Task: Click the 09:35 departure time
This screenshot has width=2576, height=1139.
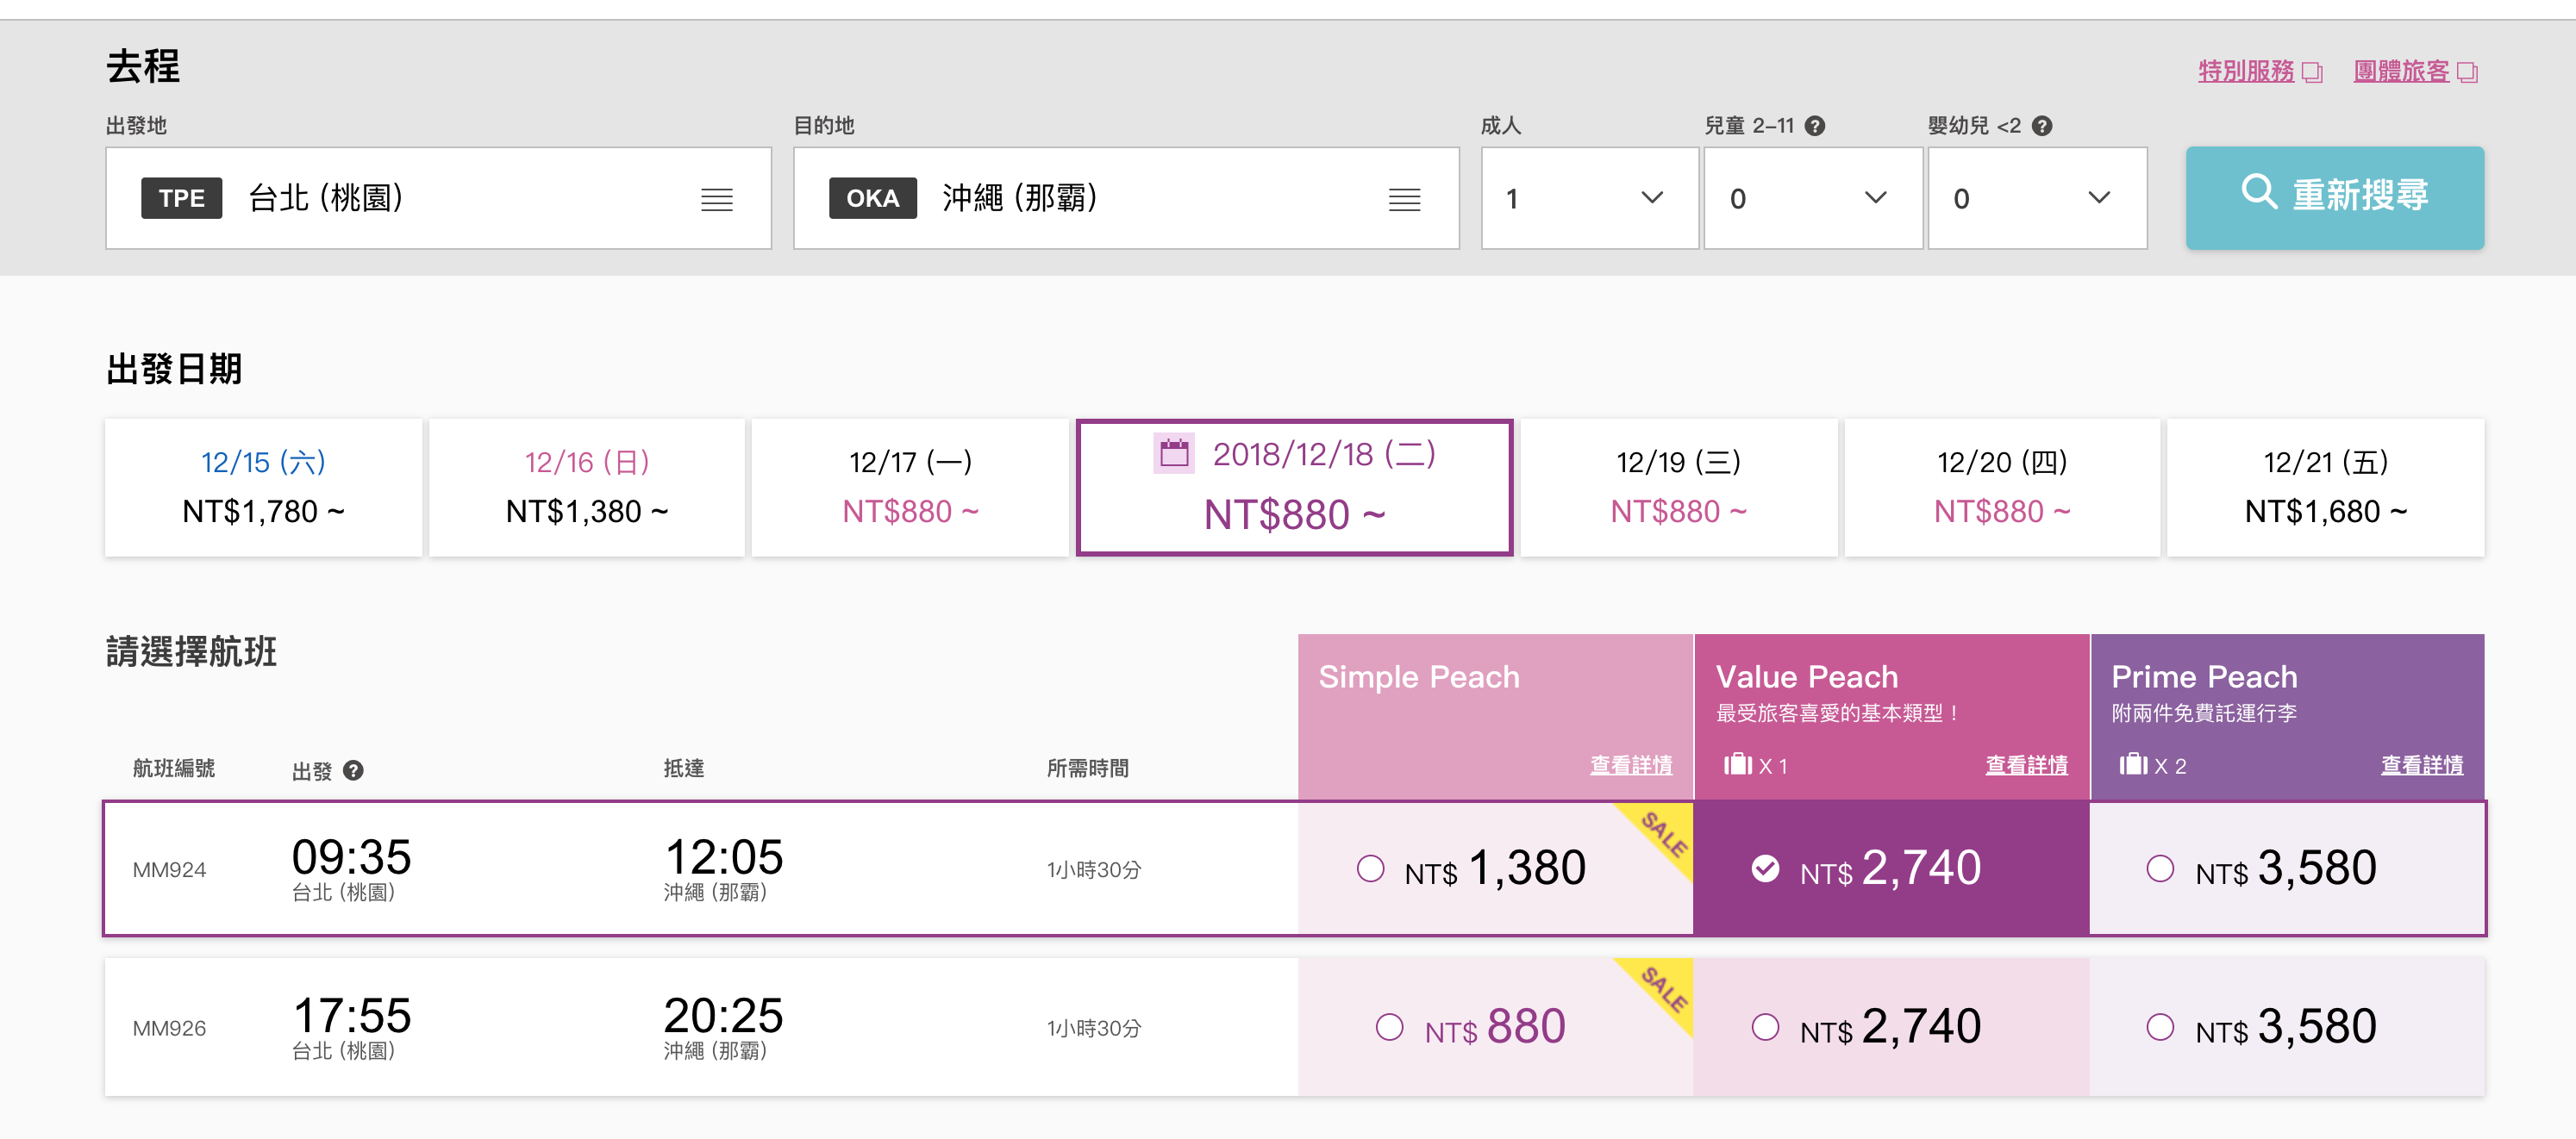Action: pos(351,857)
